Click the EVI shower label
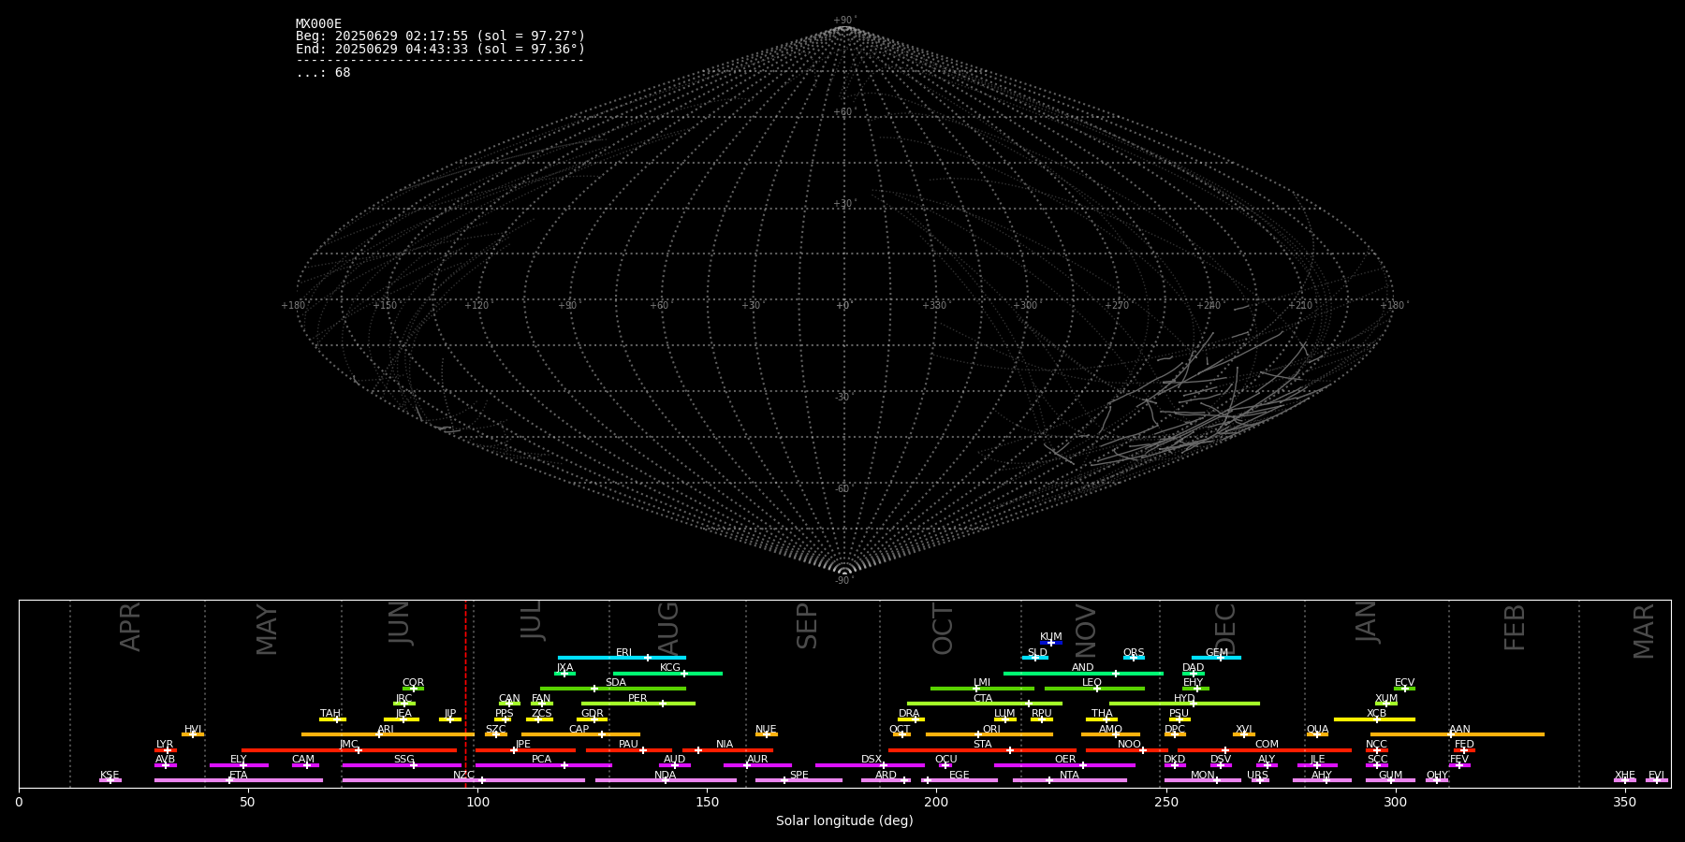This screenshot has height=842, width=1685. coord(1656,775)
